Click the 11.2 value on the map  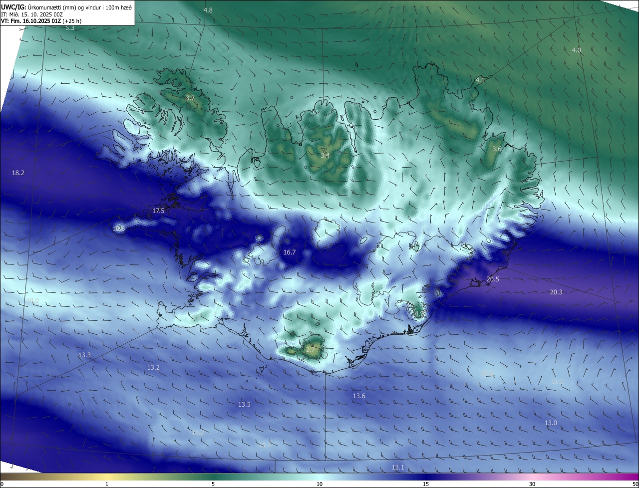coord(198,433)
